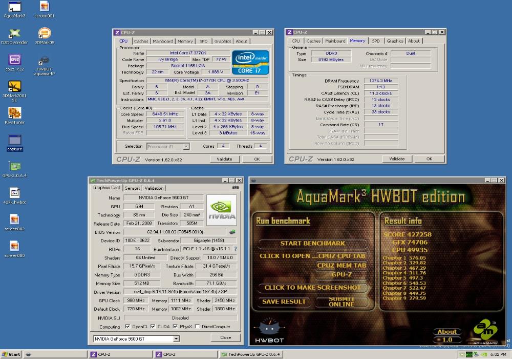Click CPUZ CPU TAB button in AquaMark

pyautogui.click(x=341, y=256)
